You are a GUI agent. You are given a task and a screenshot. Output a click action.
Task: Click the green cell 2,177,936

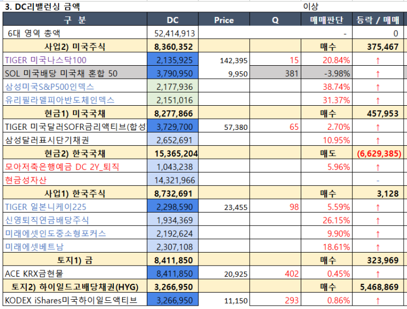(173, 87)
